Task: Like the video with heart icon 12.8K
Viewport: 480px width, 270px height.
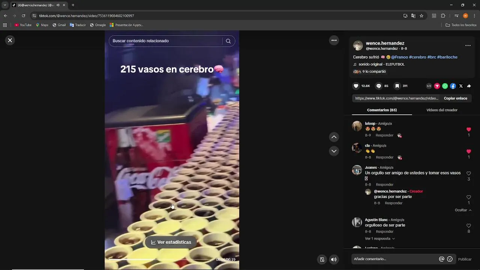Action: point(356,86)
